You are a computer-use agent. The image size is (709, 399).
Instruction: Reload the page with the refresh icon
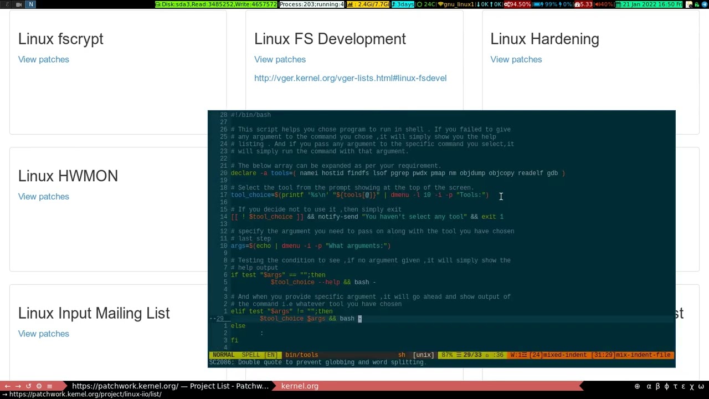[28, 386]
